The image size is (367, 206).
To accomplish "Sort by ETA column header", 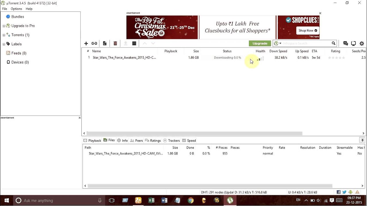I will [315, 51].
